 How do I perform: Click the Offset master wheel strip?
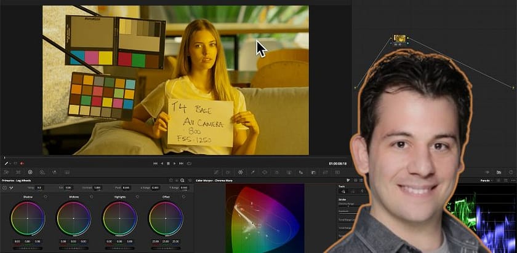(x=166, y=247)
